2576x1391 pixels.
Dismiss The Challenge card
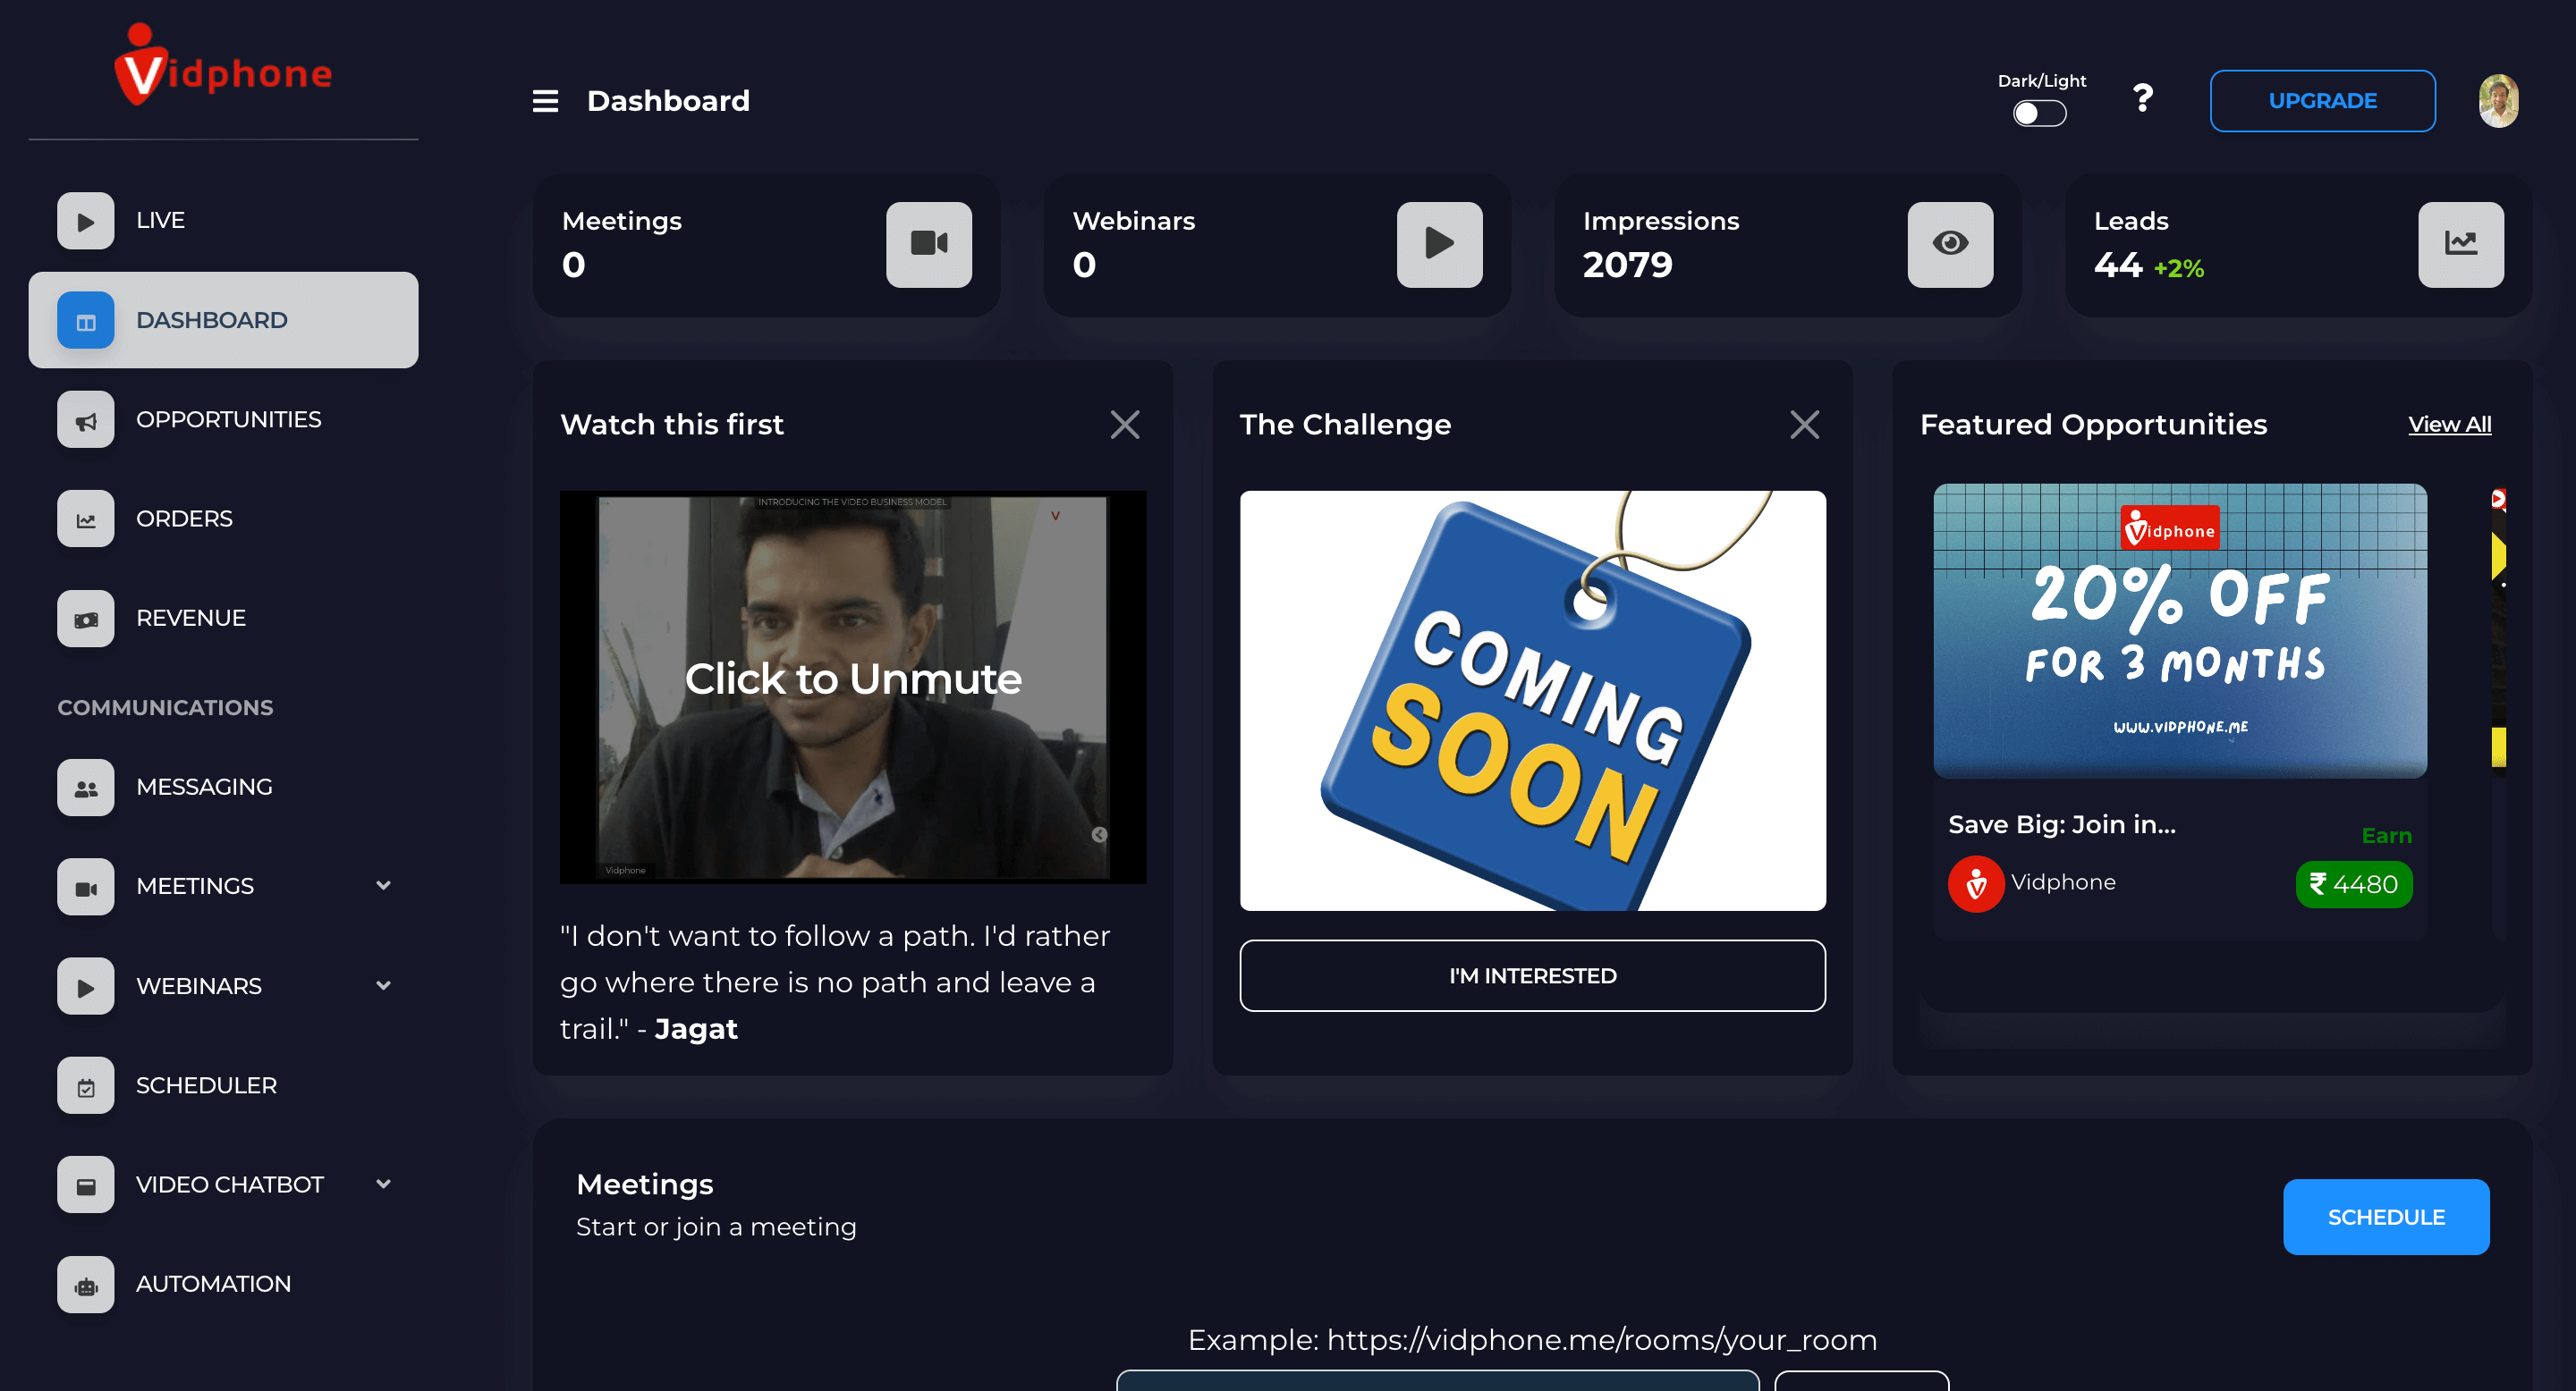point(1804,425)
